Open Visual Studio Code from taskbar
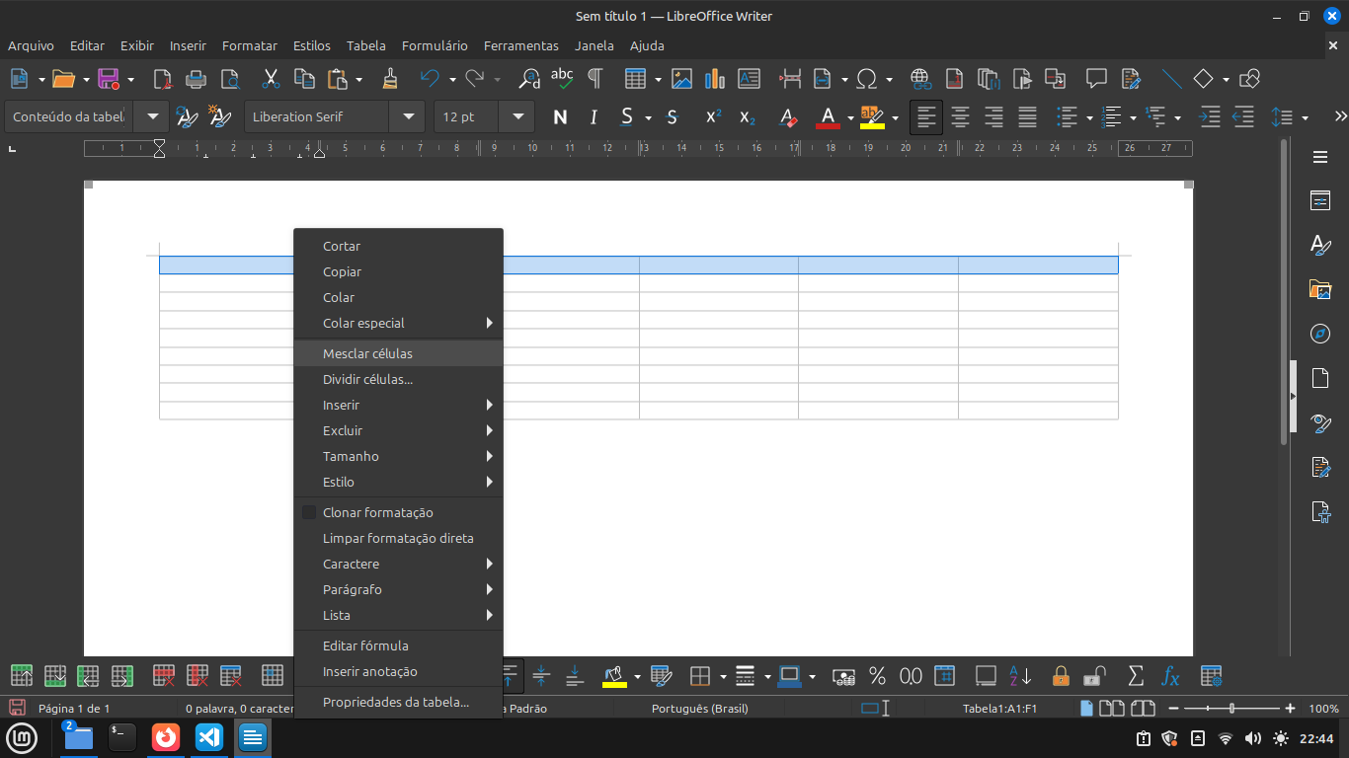This screenshot has height=758, width=1349. point(208,737)
